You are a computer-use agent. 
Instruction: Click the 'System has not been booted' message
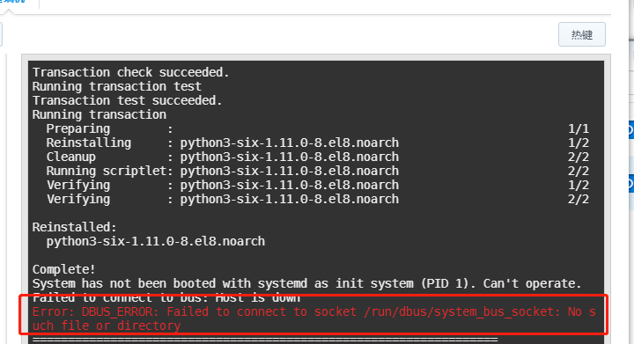pos(306,284)
